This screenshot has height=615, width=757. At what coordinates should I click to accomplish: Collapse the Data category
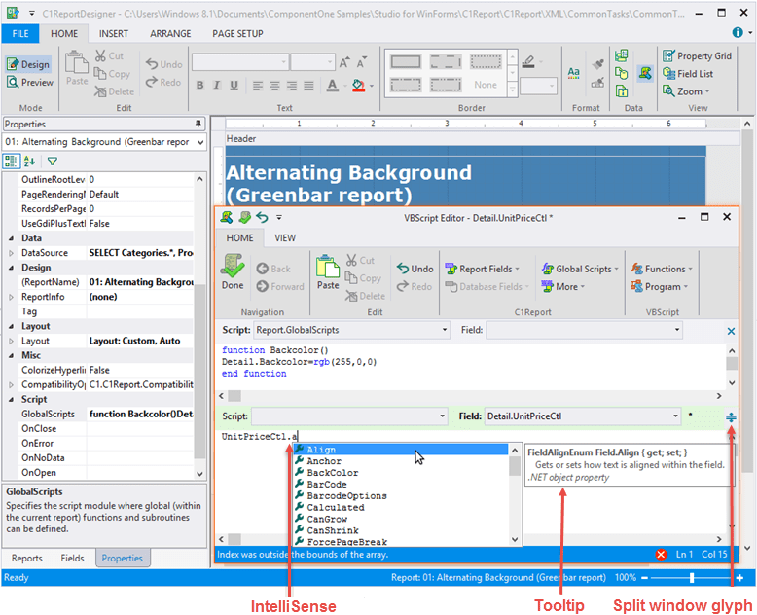tap(11, 238)
